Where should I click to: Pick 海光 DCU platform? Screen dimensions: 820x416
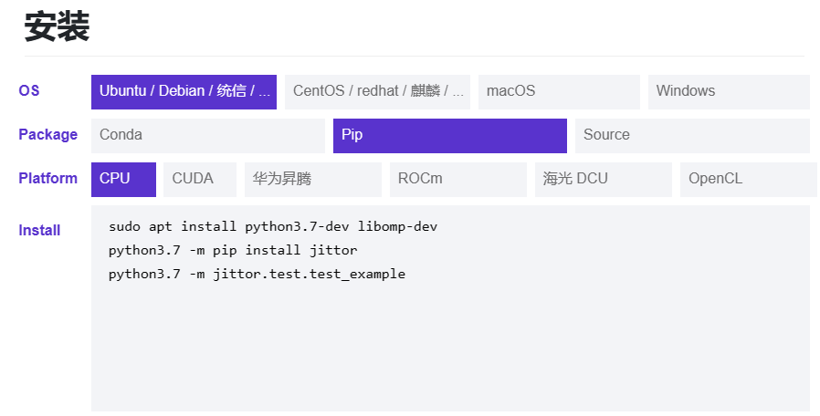[x=603, y=179]
